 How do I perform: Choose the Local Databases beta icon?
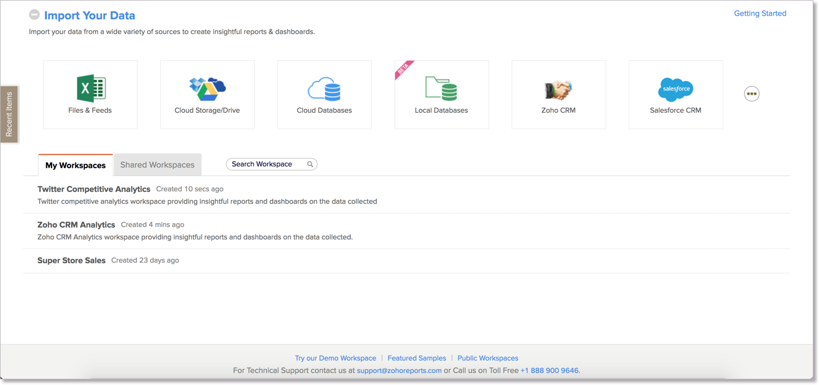pyautogui.click(x=441, y=89)
